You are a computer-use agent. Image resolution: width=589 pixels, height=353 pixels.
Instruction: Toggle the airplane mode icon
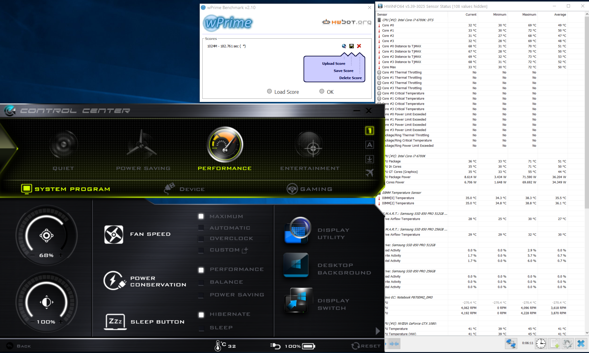click(x=369, y=173)
